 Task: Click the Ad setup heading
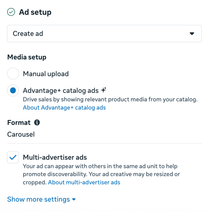point(35,12)
